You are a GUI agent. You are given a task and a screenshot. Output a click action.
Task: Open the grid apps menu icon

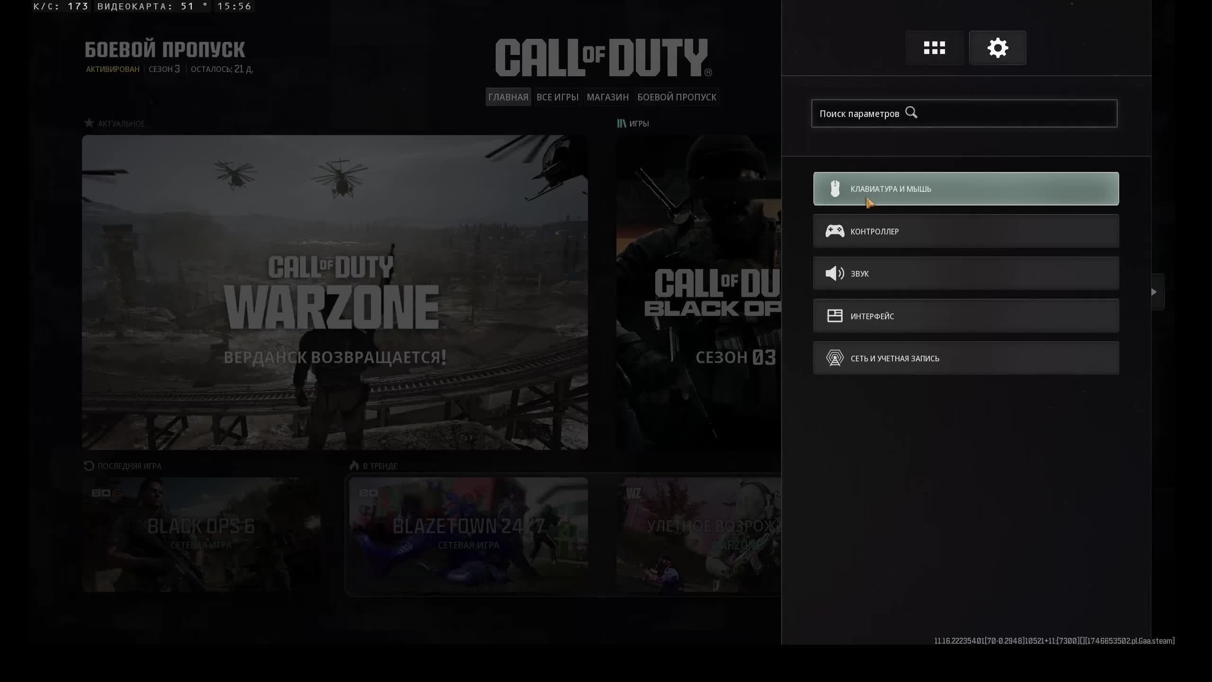pos(934,48)
